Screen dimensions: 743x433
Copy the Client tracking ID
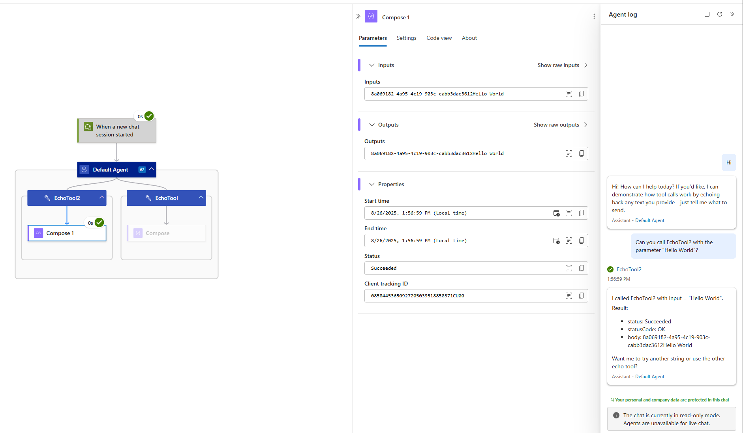pyautogui.click(x=582, y=296)
